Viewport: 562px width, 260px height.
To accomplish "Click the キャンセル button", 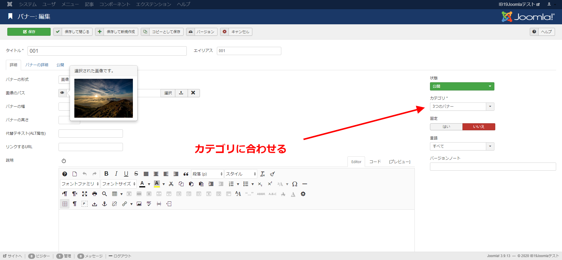I will pos(236,32).
